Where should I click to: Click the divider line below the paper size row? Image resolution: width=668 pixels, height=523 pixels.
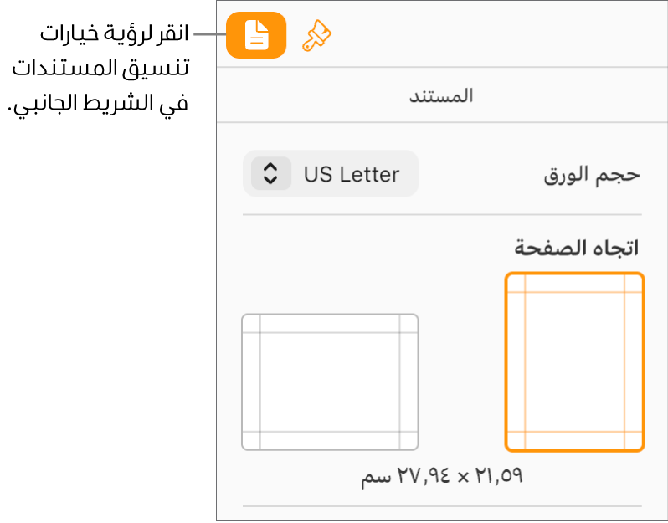point(442,215)
